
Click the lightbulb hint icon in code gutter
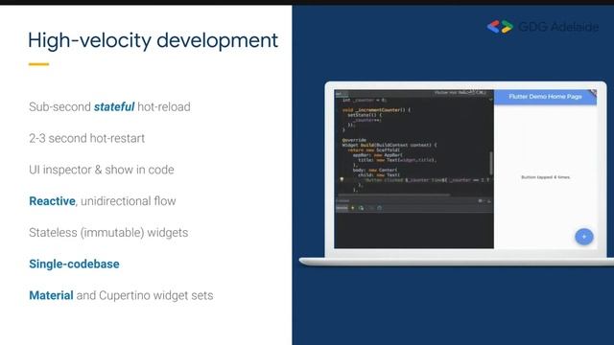pos(342,179)
